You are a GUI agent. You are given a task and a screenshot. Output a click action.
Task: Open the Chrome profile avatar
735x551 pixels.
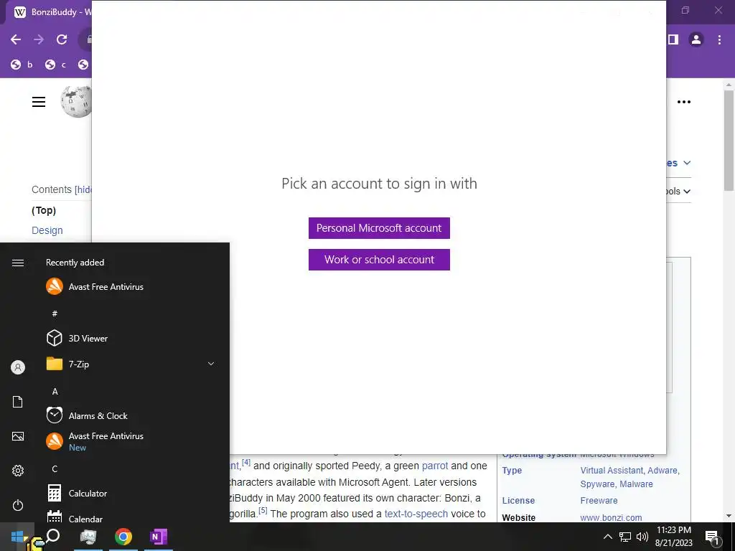tap(696, 39)
